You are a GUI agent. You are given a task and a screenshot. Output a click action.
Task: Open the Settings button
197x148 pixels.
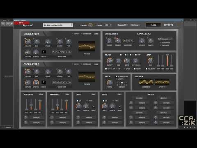click(135, 25)
